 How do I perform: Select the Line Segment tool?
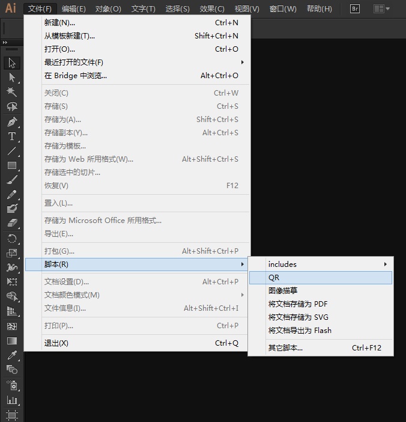coord(12,151)
